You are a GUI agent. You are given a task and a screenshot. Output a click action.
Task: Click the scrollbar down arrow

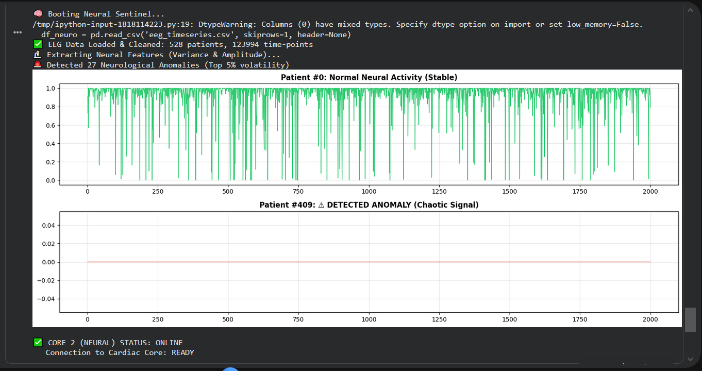click(690, 359)
